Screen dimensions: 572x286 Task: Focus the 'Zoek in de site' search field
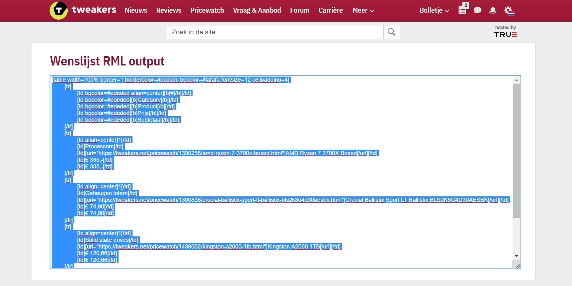[275, 32]
